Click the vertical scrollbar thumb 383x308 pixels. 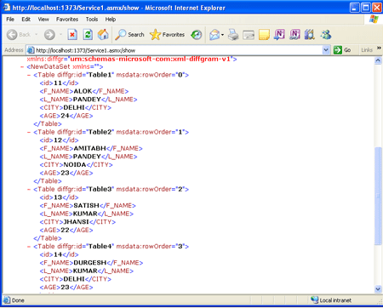[x=378, y=196]
